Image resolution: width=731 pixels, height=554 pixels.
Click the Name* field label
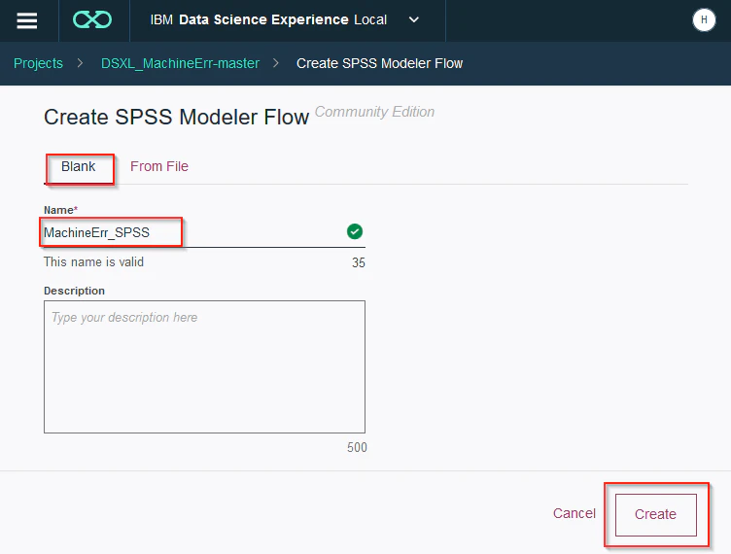pos(60,210)
